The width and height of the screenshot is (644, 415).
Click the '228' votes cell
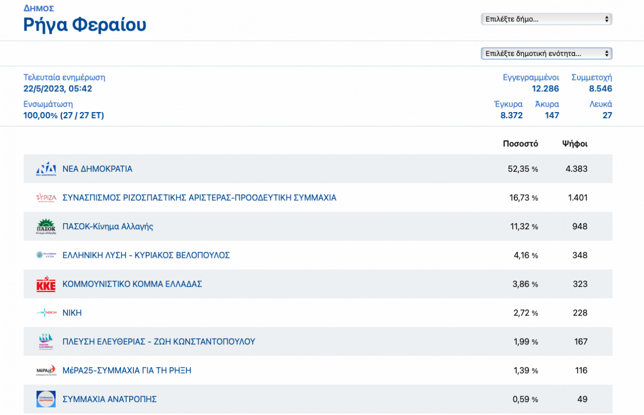pos(580,313)
